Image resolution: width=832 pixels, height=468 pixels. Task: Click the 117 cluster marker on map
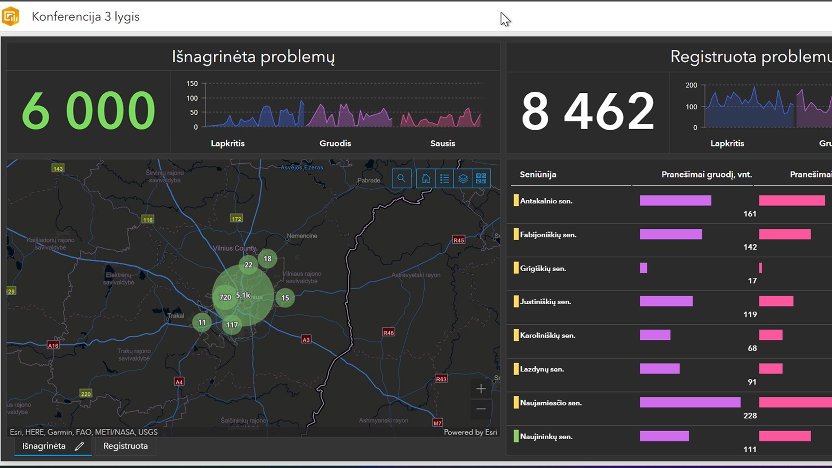[x=232, y=325]
